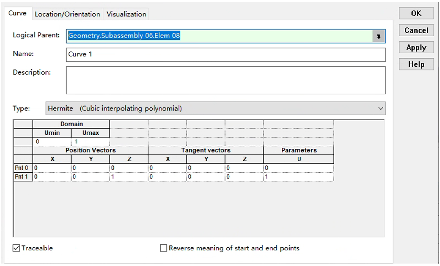Screen dimensions: 440x266
Task: Click the Cancel button
Action: 416,30
